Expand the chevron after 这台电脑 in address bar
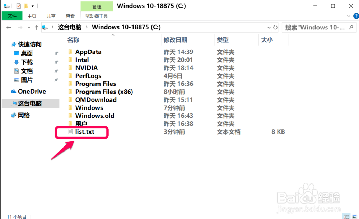 (87, 27)
